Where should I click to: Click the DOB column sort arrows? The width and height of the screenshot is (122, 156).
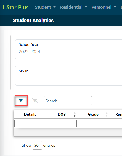coord(74,114)
